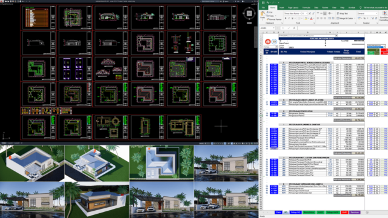Image resolution: width=388 pixels, height=218 pixels.
Task: Click Align Left icon
Action: (318, 18)
